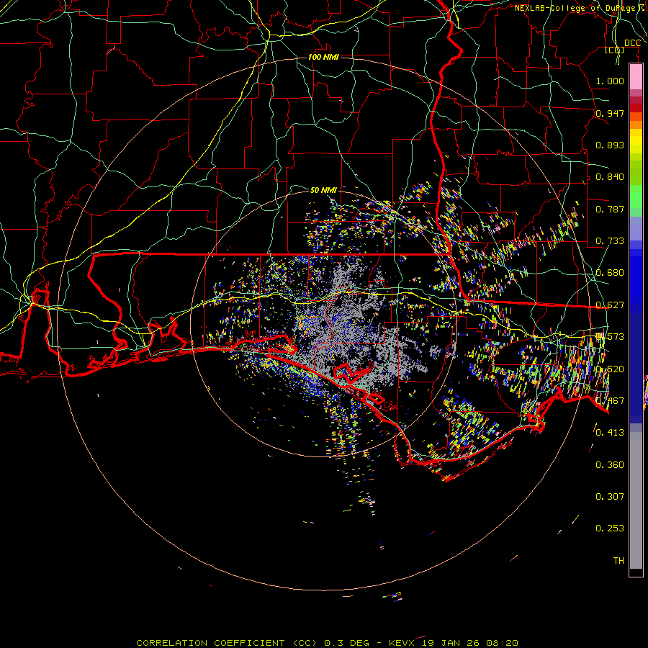Click the 0.680 legend value
Image resolution: width=648 pixels, height=648 pixels.
610,273
